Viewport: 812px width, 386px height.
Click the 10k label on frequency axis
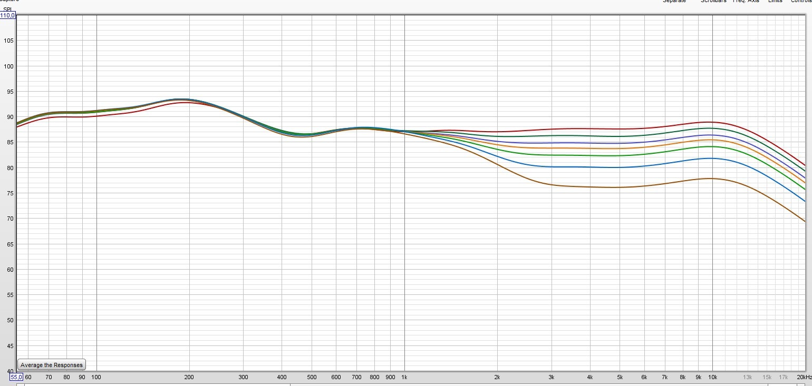click(x=712, y=377)
